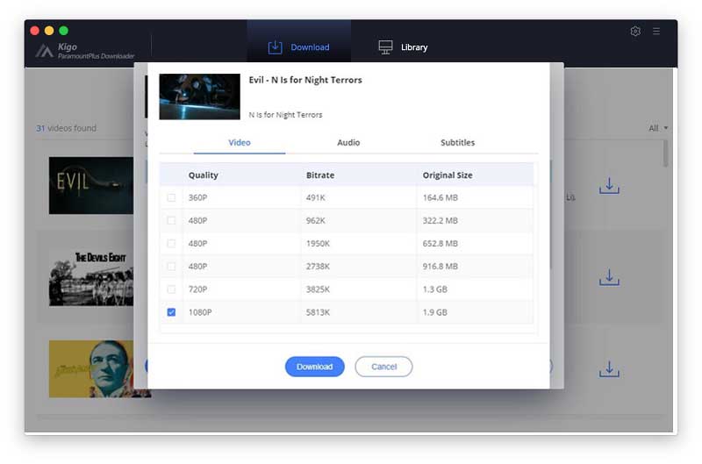The image size is (702, 464).
Task: Click the title Evil - N Is for Night Terrors
Action: tap(305, 80)
